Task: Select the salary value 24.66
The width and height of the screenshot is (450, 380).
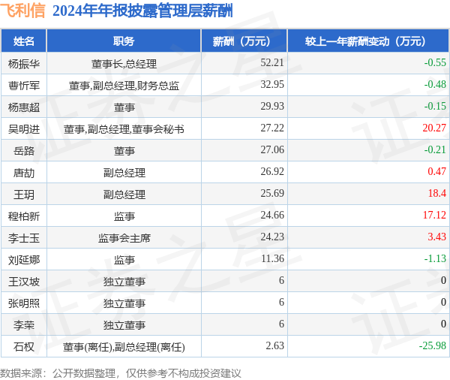Action: (272, 215)
